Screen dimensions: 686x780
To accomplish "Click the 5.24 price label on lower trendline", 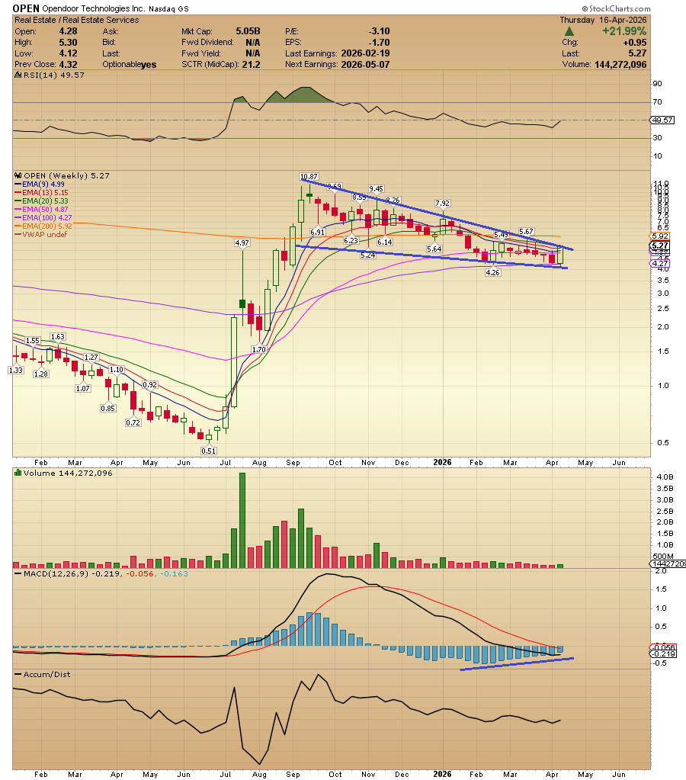I will 367,255.
